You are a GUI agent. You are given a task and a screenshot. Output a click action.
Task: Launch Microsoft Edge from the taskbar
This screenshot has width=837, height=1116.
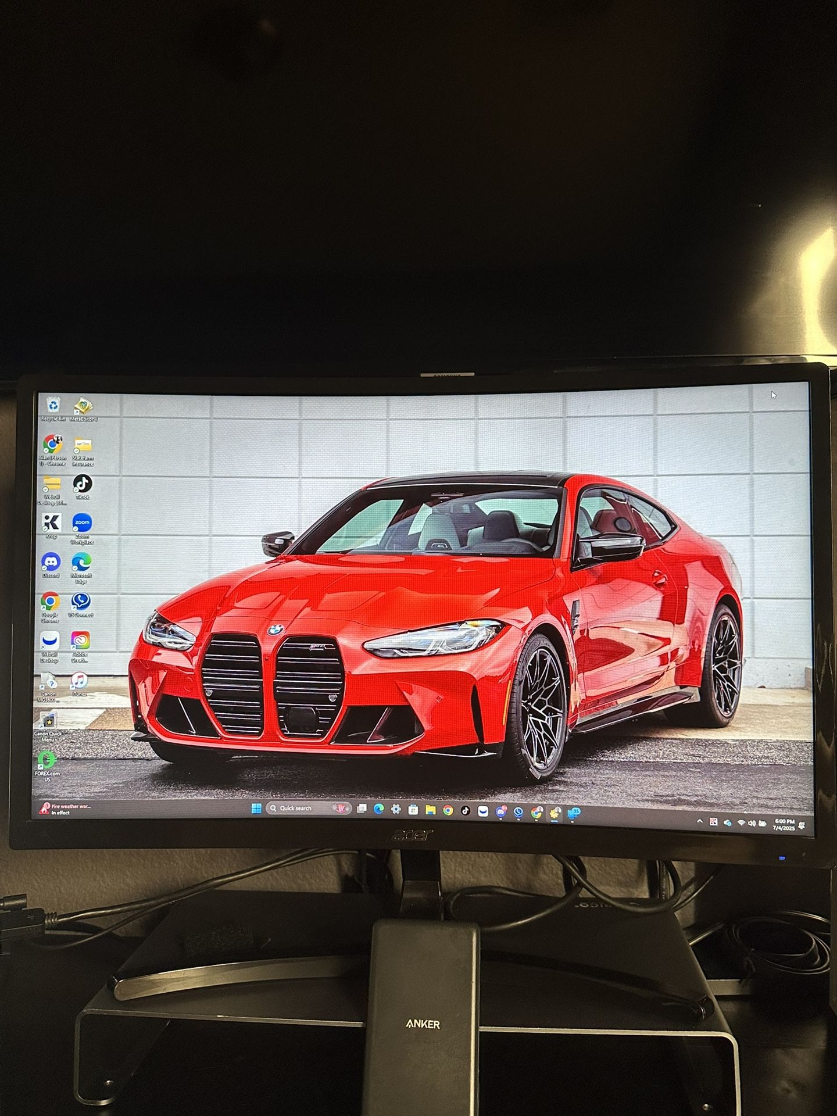(x=378, y=809)
